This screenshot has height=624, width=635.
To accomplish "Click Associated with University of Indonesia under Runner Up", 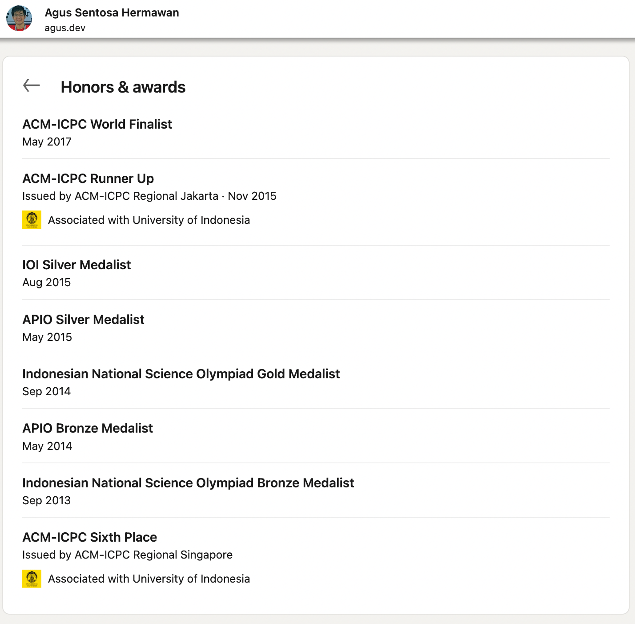I will pos(149,220).
